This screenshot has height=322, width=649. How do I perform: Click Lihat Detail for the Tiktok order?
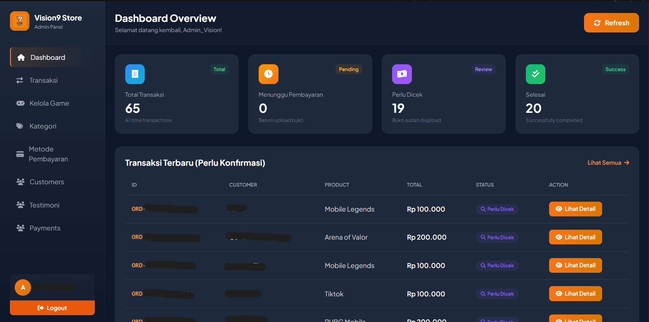[575, 294]
